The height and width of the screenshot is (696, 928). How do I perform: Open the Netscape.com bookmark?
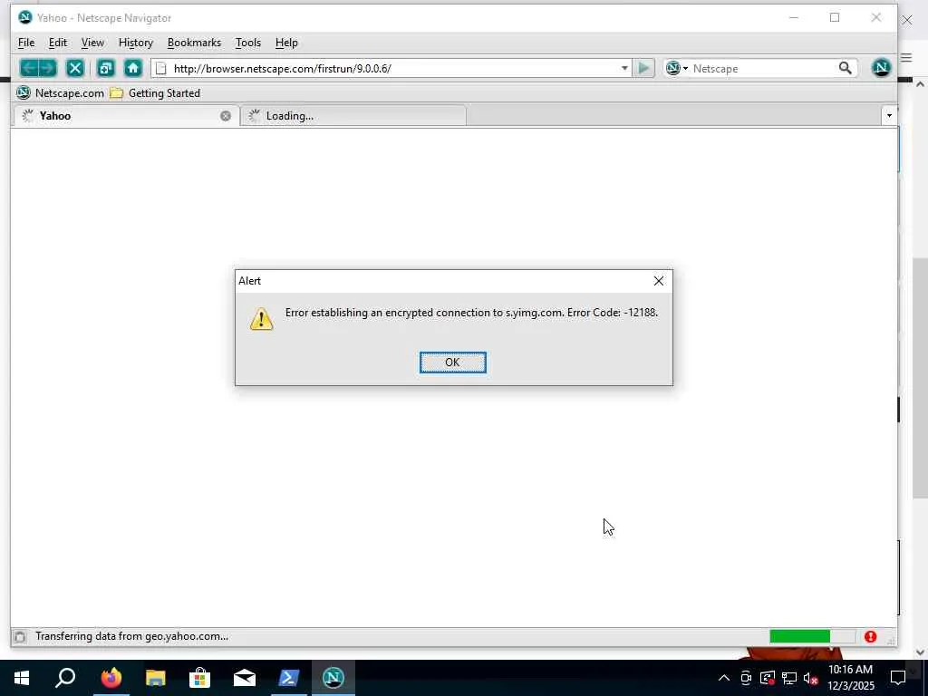pos(60,93)
